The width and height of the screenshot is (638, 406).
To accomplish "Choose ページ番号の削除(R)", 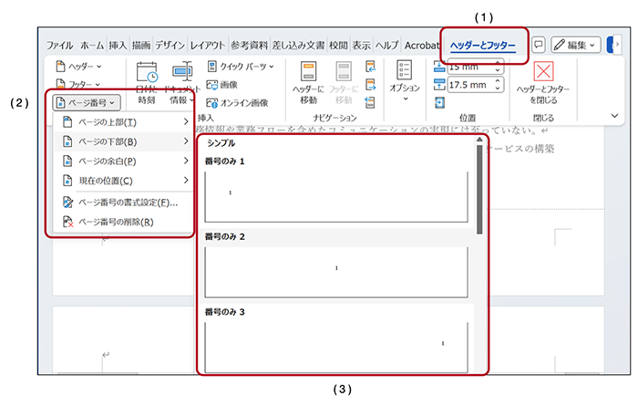I will [124, 222].
